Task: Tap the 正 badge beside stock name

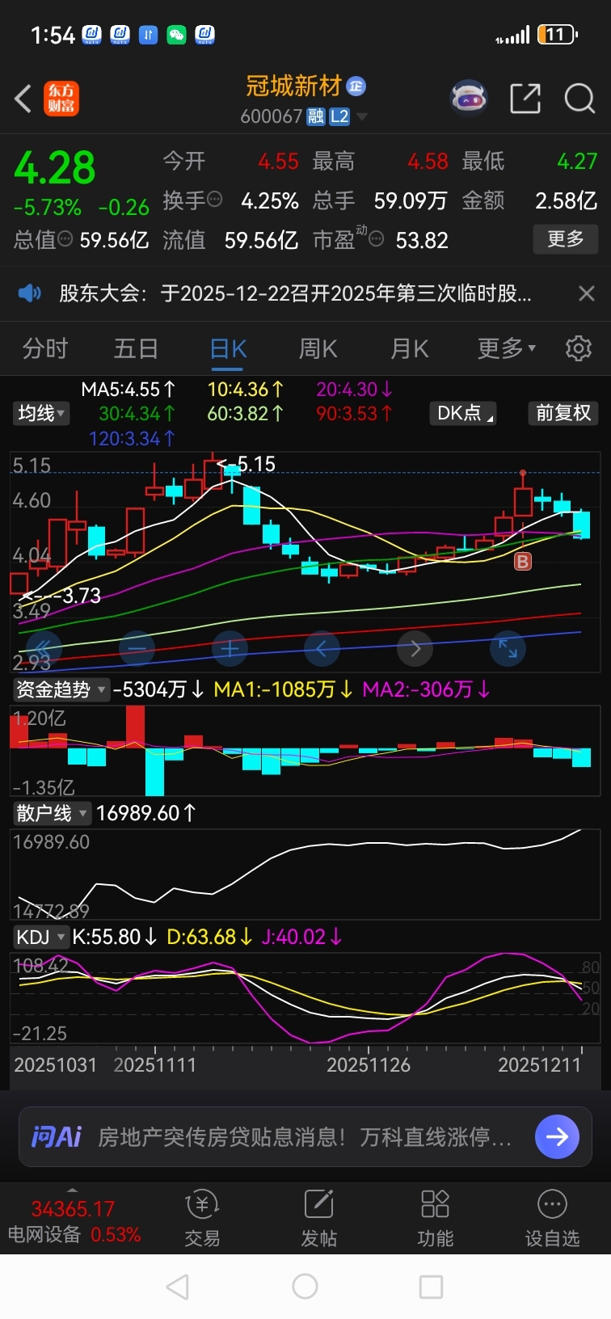Action: (x=356, y=86)
